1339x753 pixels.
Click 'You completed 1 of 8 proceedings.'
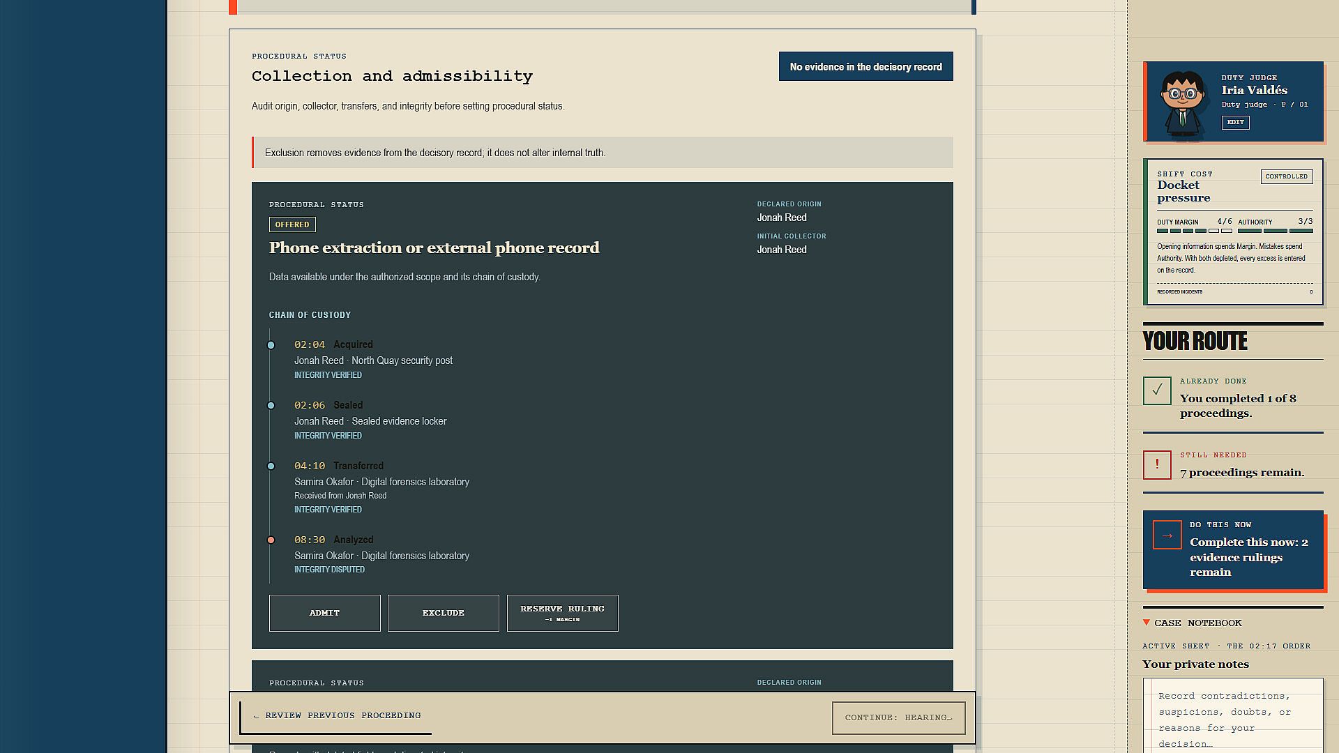tap(1238, 406)
